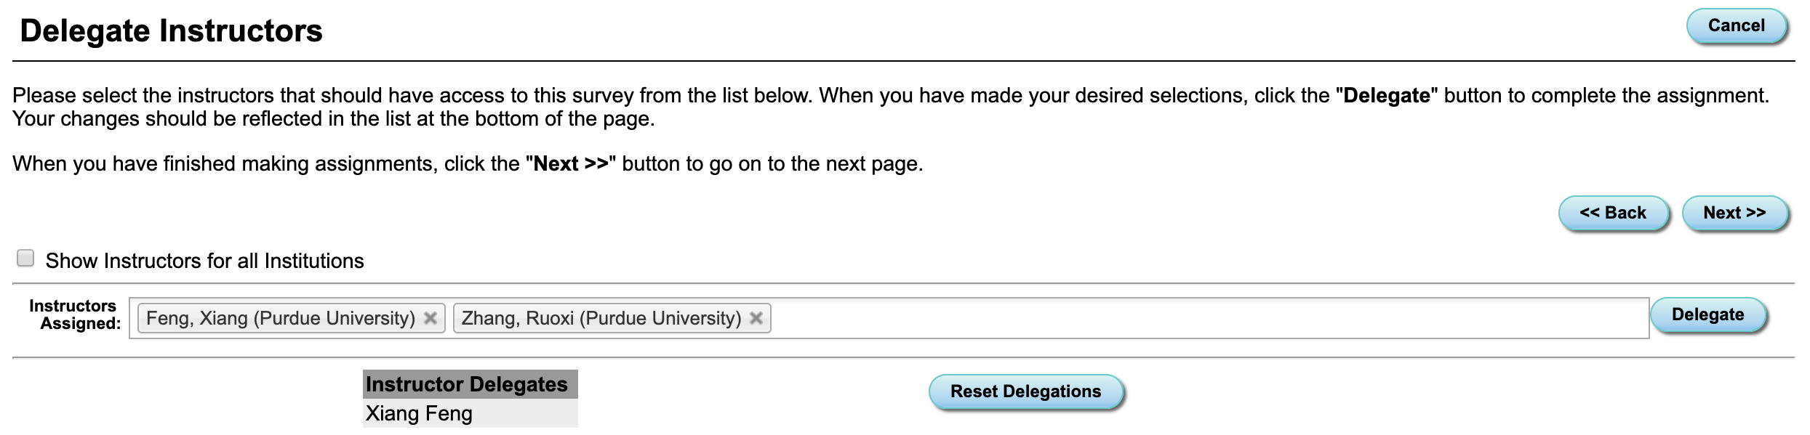Image resolution: width=1810 pixels, height=435 pixels.
Task: Click the Instructors Assigned label
Action: [x=76, y=314]
